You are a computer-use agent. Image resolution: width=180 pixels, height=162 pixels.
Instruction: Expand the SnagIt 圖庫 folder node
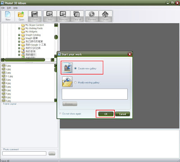pos(19,38)
